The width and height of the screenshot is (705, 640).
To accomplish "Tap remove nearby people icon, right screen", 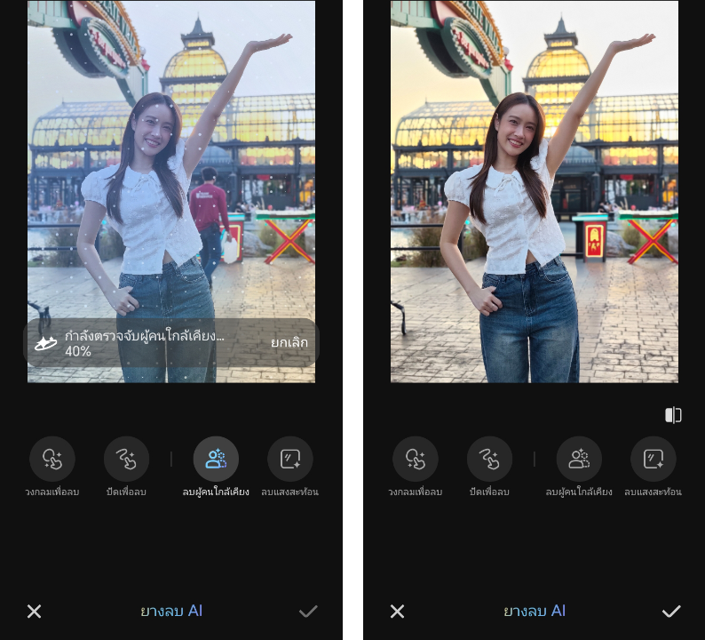I will click(579, 459).
